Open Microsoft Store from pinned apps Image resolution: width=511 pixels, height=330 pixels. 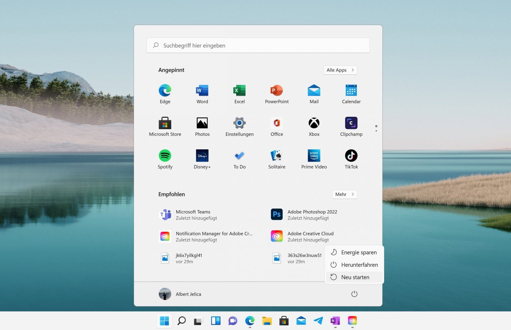(165, 127)
